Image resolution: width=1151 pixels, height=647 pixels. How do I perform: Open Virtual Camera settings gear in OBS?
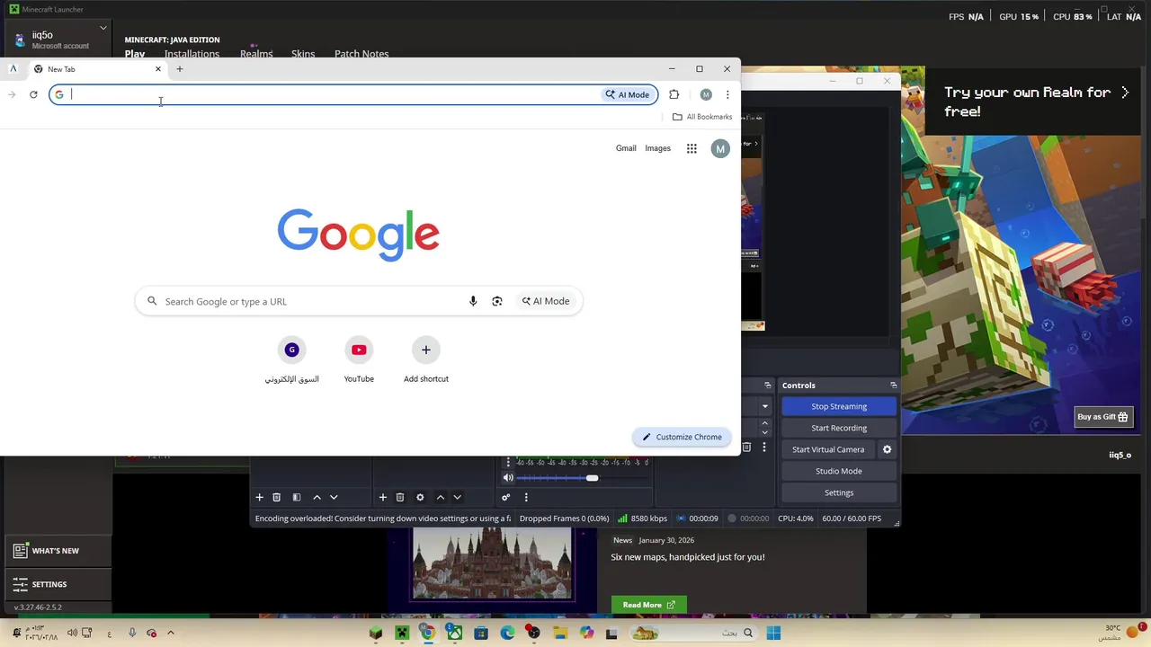[x=887, y=449]
